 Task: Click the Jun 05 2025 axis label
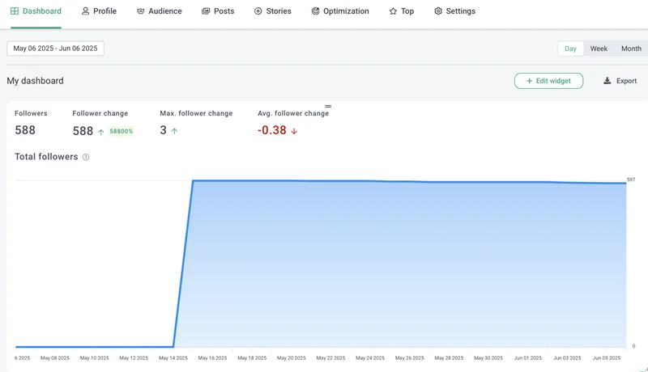pos(607,358)
